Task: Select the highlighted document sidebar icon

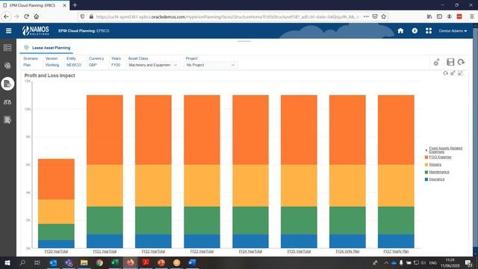Action: tap(7, 84)
